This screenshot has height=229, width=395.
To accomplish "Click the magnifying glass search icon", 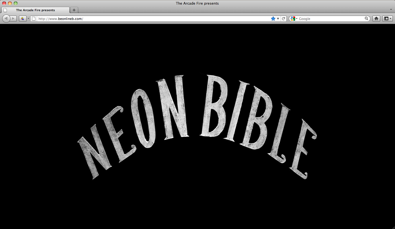I will point(366,19).
